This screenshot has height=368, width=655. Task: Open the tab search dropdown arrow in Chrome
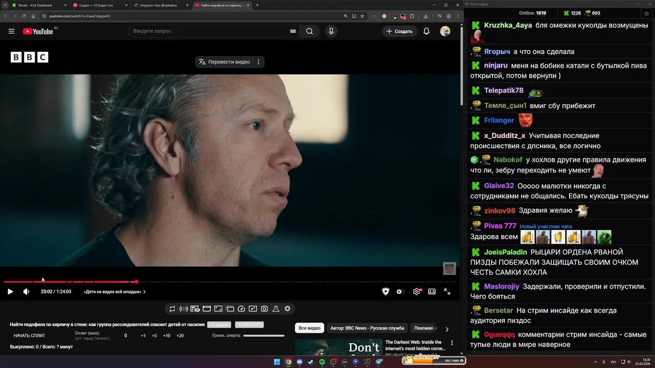point(5,5)
